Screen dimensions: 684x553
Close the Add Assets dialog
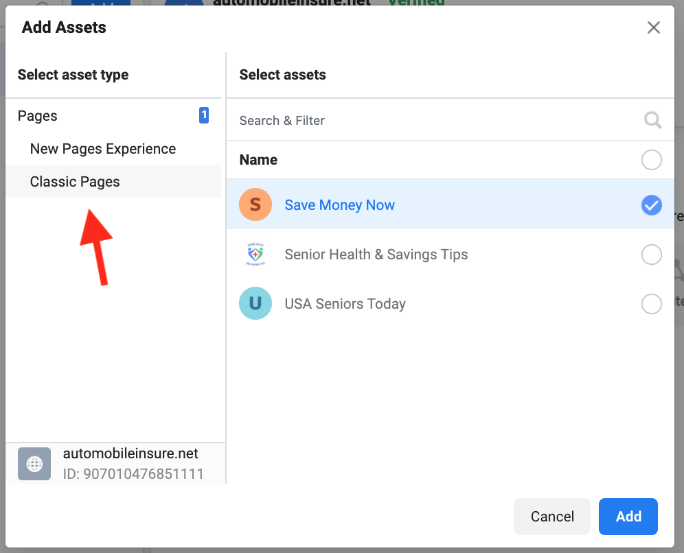653,27
